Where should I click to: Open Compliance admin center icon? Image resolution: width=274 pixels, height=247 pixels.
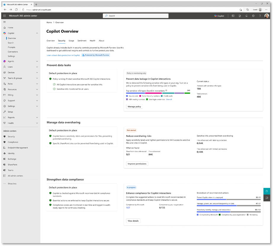tap(4, 142)
